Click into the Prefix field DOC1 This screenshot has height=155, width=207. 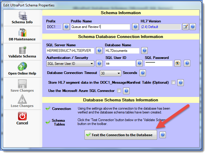click(x=54, y=27)
